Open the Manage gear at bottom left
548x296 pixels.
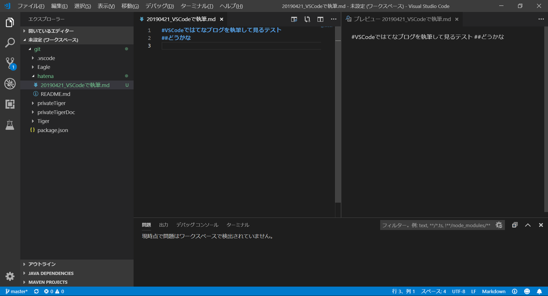[10, 276]
